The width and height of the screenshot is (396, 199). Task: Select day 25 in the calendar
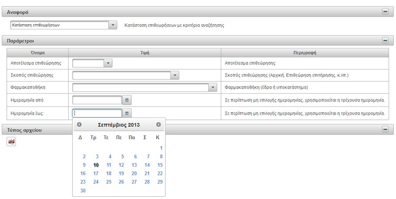pyautogui.click(x=109, y=182)
